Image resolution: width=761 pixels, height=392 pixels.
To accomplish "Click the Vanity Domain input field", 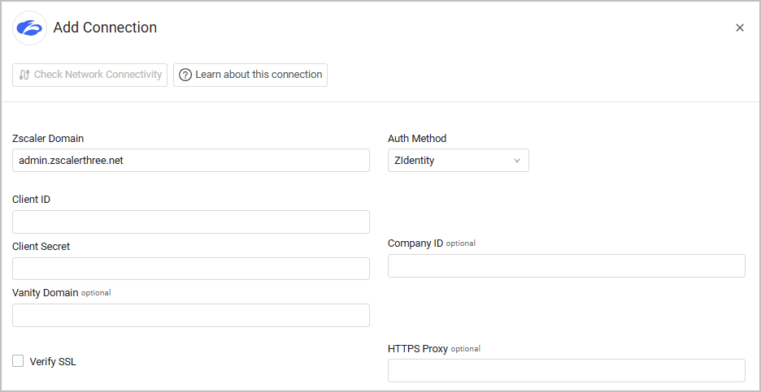I will point(191,316).
